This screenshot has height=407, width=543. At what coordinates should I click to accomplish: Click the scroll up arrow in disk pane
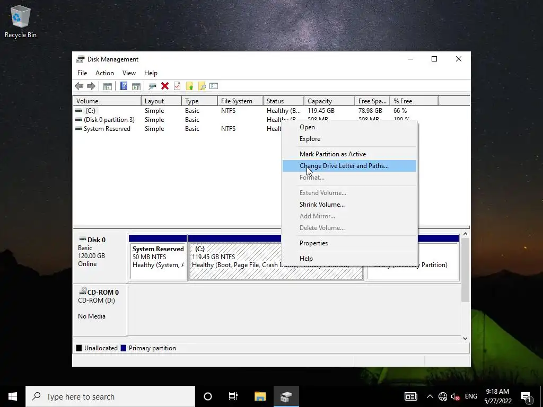point(465,234)
